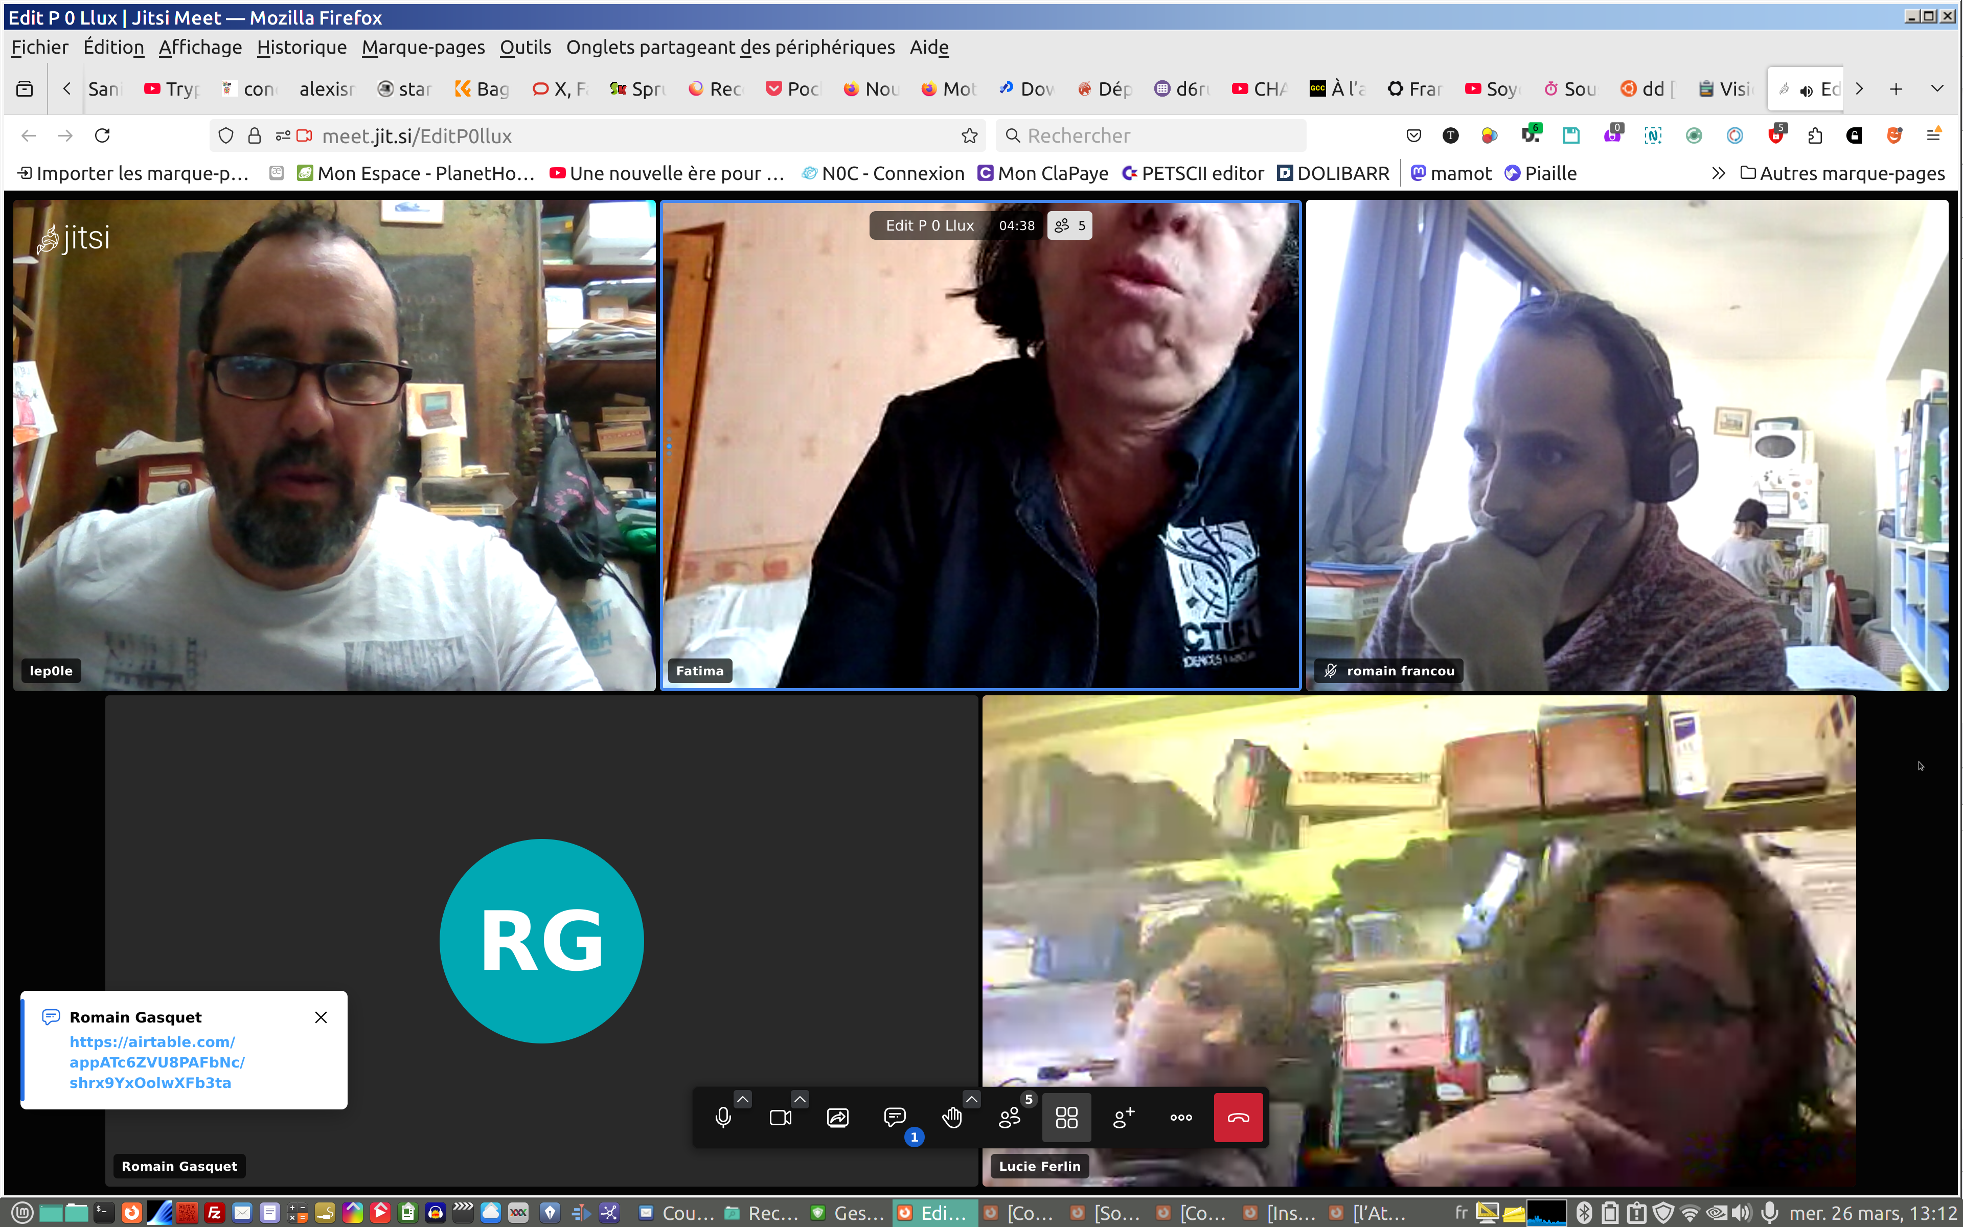Toggle the camera on or off
Screen dimensions: 1963x1227
tap(780, 1118)
